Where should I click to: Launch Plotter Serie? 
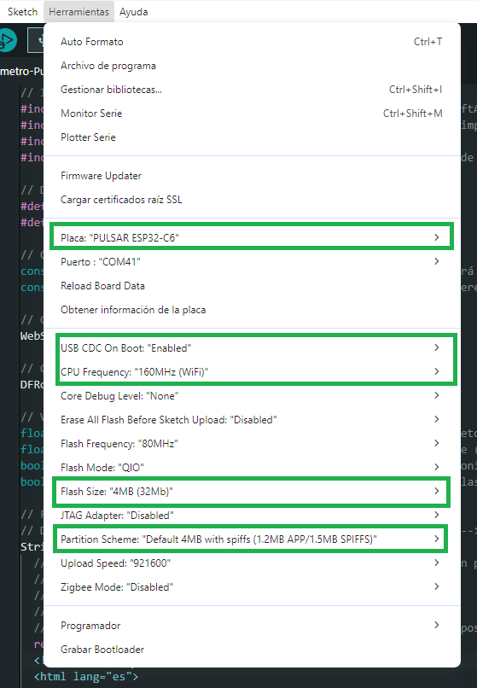(x=252, y=137)
